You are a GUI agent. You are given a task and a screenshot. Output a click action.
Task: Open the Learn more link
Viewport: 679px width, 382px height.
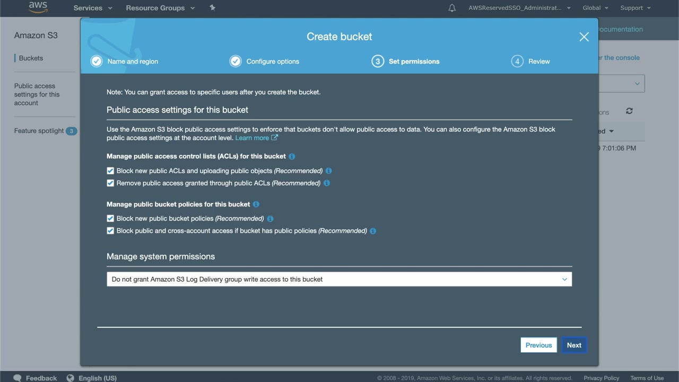point(256,138)
